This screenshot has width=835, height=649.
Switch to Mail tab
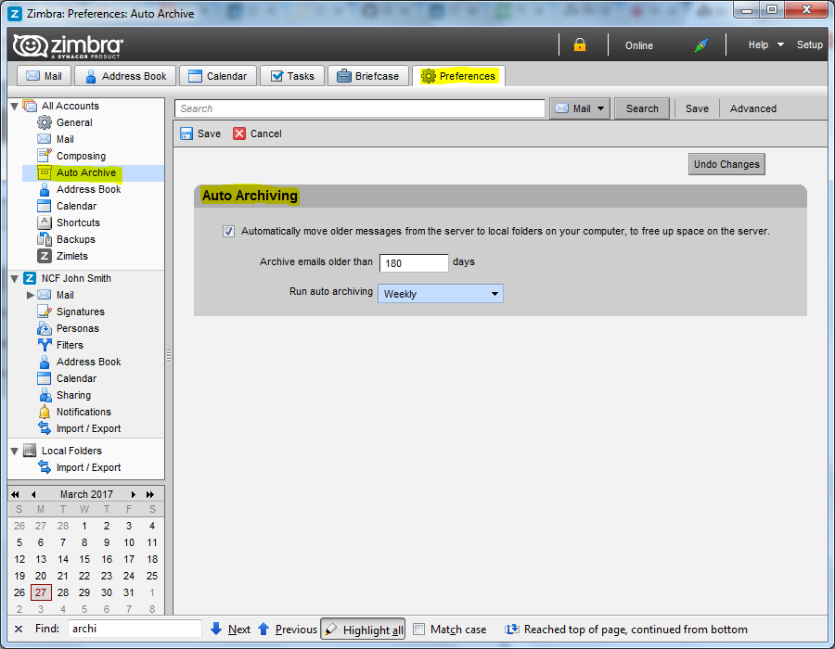45,76
